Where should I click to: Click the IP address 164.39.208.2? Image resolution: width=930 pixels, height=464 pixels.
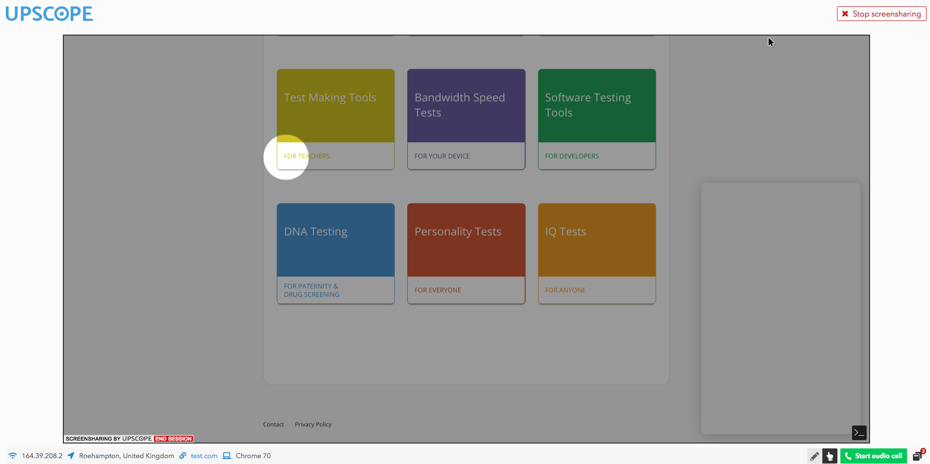[x=42, y=456]
